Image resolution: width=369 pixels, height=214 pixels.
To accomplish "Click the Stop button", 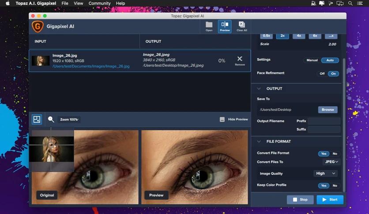I will point(300,199).
